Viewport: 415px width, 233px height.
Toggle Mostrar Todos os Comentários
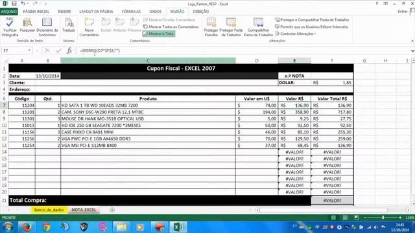[171, 27]
